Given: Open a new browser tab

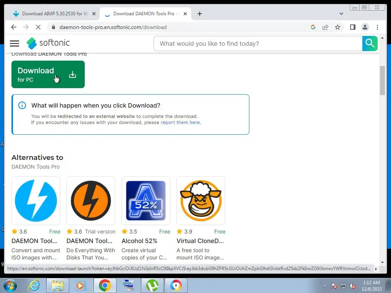Looking at the screenshot, I should pyautogui.click(x=199, y=14).
